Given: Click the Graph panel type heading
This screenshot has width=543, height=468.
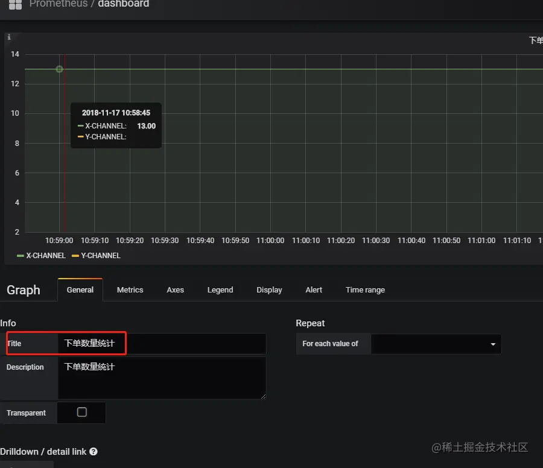Looking at the screenshot, I should click(24, 289).
